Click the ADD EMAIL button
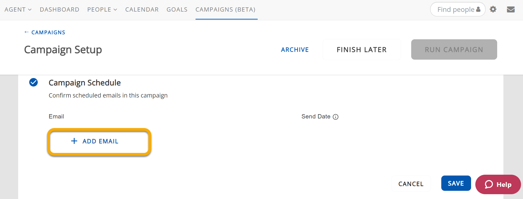Screen dimensions: 523x199 click(x=99, y=141)
